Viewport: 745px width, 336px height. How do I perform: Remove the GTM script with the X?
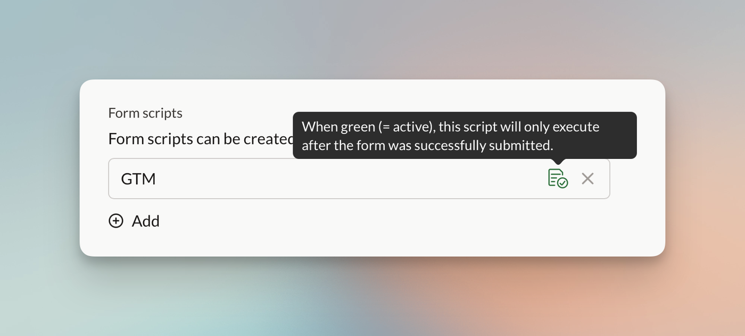[x=587, y=179]
